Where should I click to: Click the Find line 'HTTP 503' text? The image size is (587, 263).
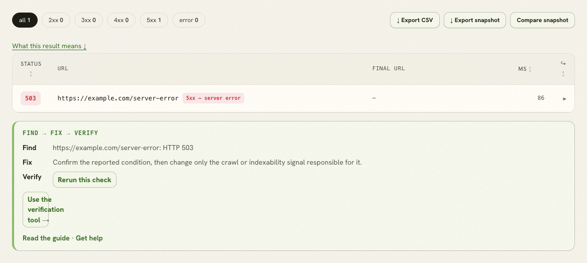point(178,148)
